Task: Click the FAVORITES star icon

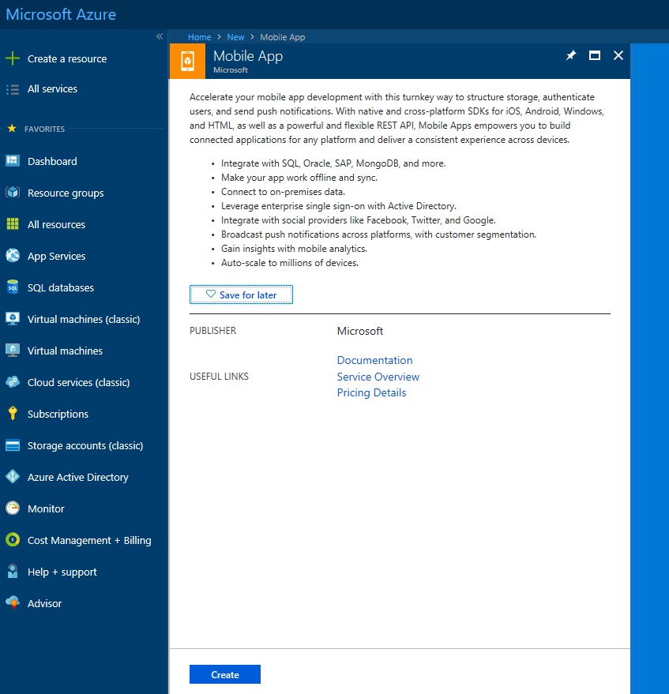Action: 12,129
